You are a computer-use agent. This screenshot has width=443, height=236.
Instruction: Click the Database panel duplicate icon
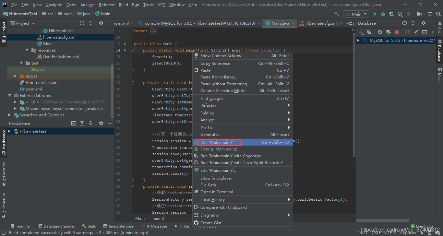(369, 32)
